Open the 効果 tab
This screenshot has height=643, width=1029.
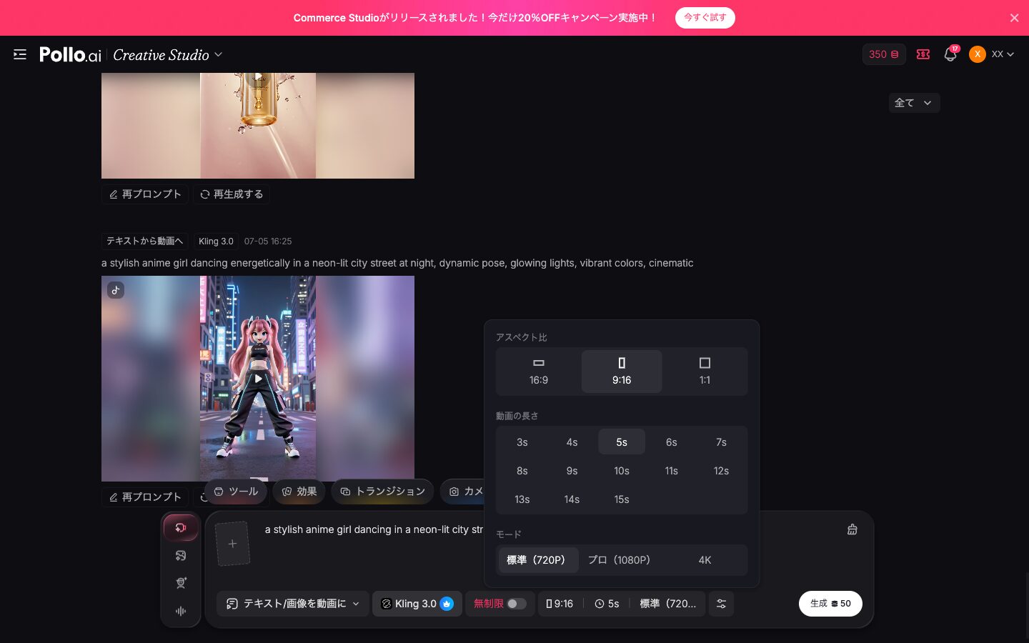(299, 492)
